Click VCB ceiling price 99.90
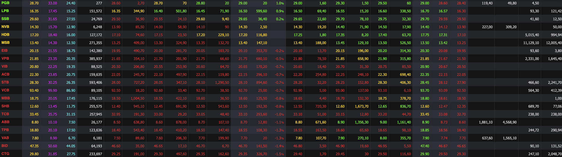This screenshot has width=562, height=157. coord(53,91)
